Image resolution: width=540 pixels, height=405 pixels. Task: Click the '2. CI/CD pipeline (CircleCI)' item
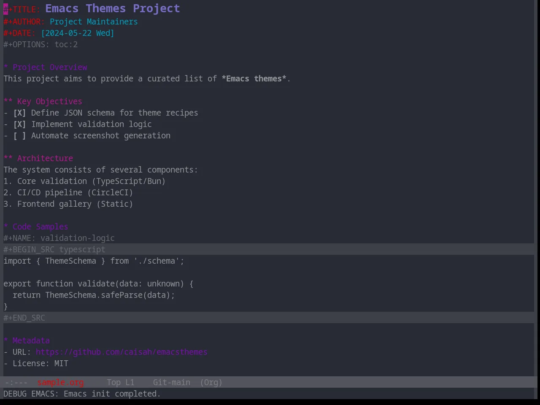pyautogui.click(x=68, y=193)
